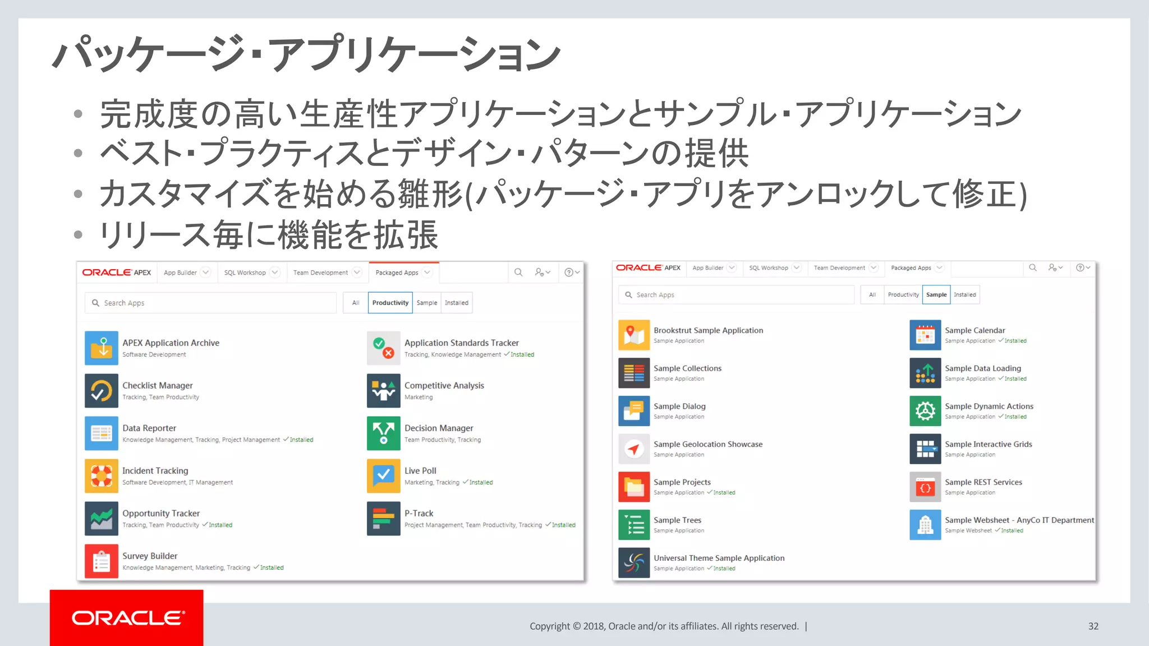Expand SQL Workshop dropdown arrow in left window
The image size is (1149, 646).
(275, 273)
